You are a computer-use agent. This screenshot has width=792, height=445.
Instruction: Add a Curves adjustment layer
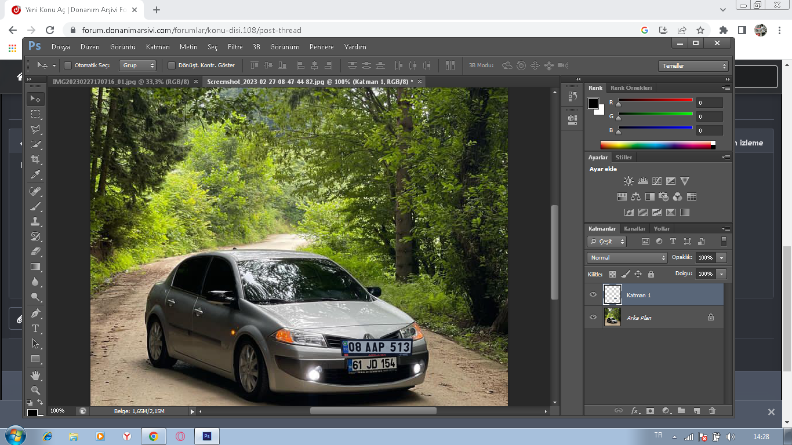tap(656, 181)
